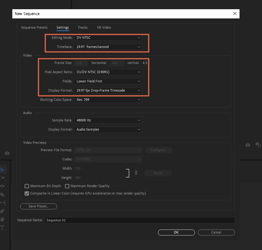Click the 4:3 aspect ratio text
Viewport: 262px width, 250px height.
(145, 63)
